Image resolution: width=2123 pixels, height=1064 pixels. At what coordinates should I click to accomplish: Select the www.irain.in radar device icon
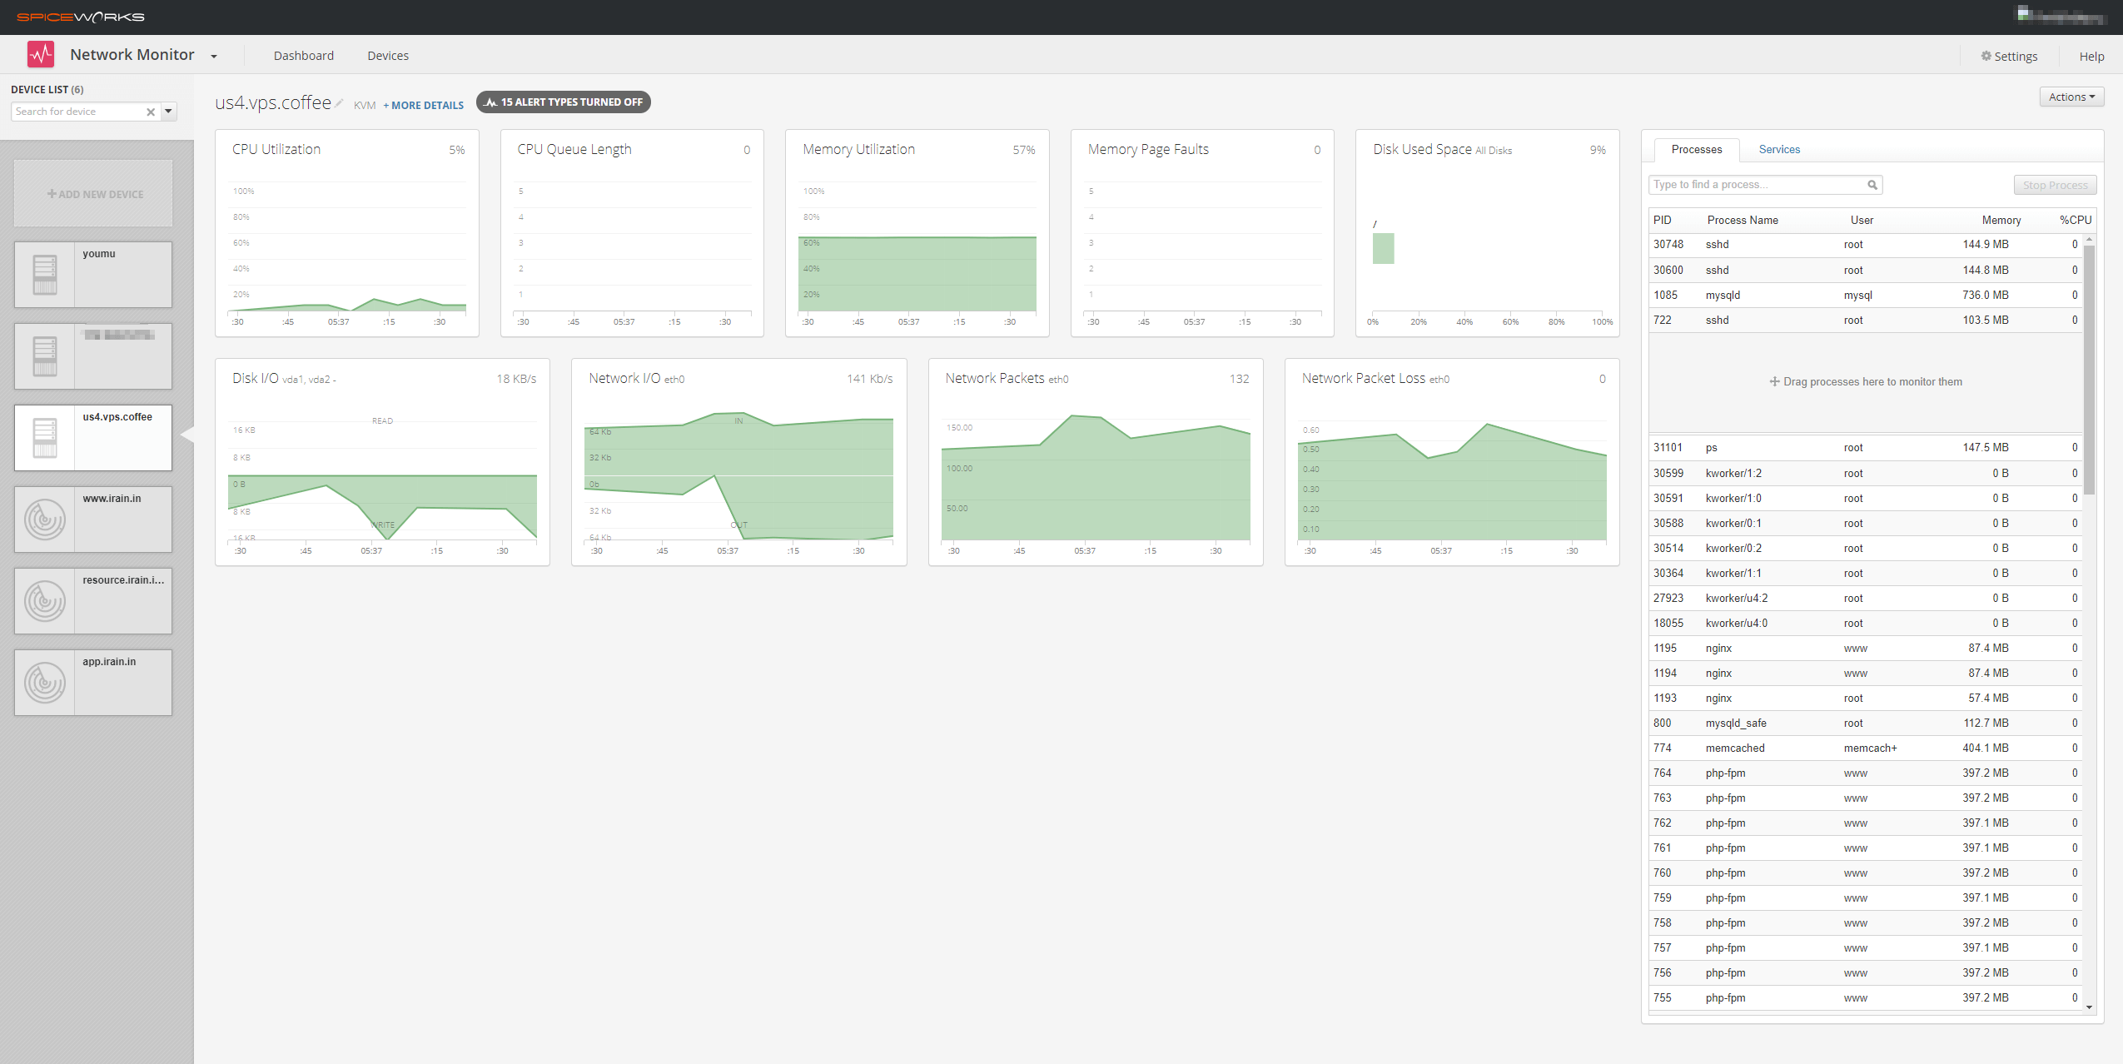pyautogui.click(x=45, y=520)
